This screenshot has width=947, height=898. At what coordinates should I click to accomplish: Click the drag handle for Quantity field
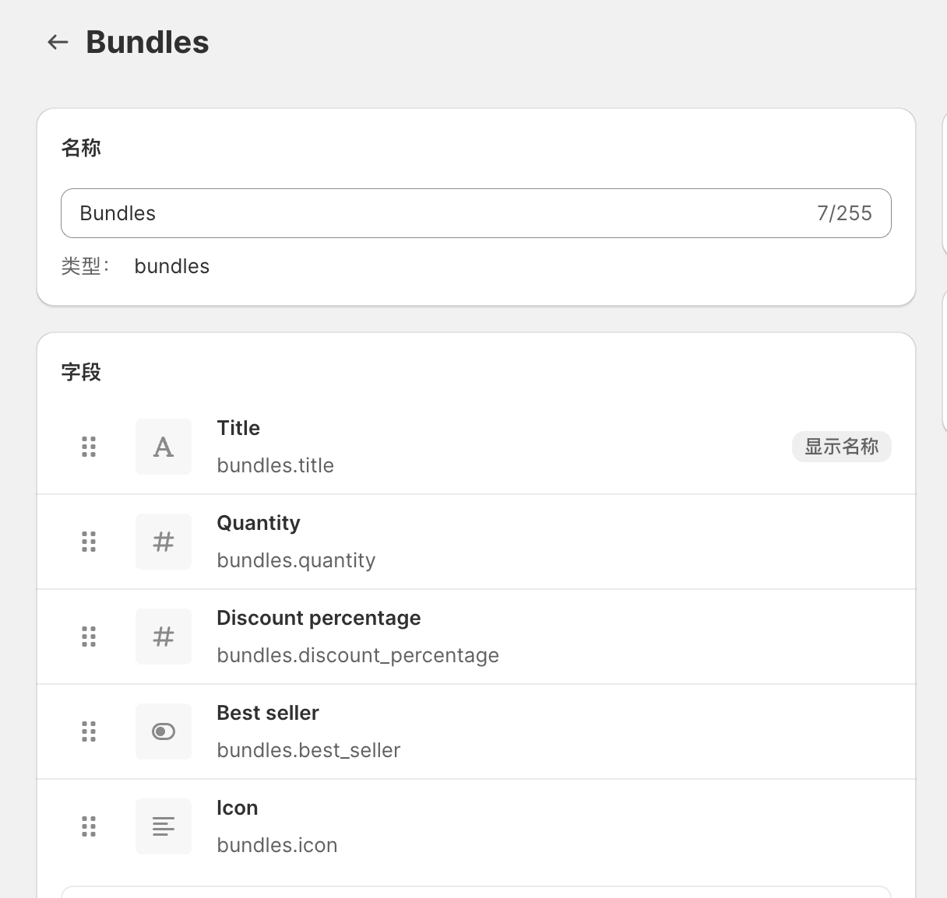point(89,542)
